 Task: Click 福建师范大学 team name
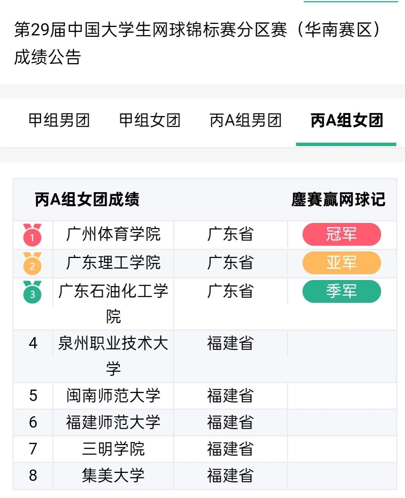click(x=113, y=422)
